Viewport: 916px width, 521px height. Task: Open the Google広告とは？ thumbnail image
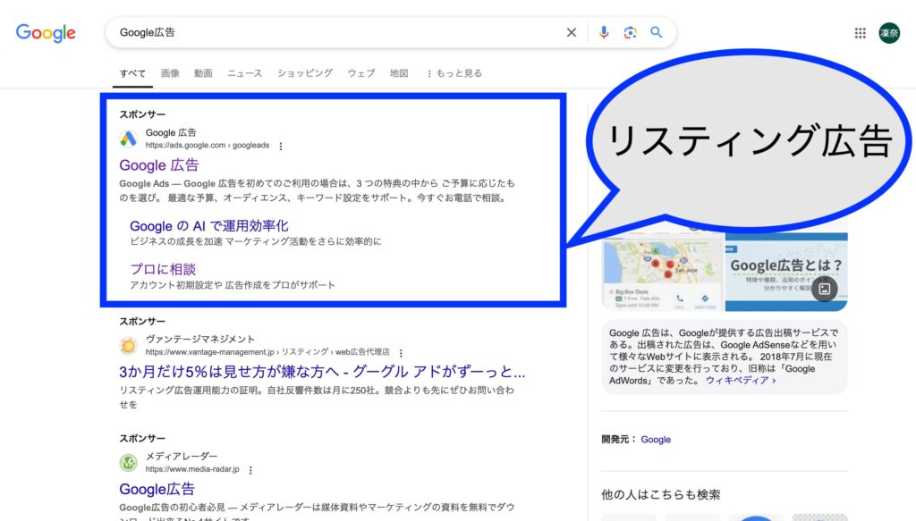786,272
